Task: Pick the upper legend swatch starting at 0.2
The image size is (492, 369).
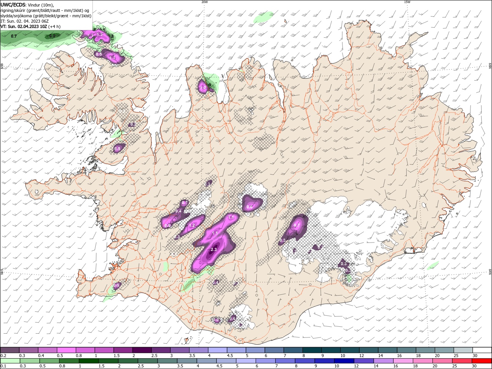Action: coord(10,350)
